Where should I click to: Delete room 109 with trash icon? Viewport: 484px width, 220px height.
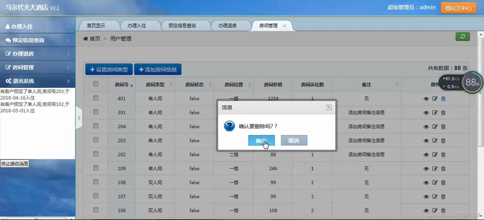pos(443,168)
